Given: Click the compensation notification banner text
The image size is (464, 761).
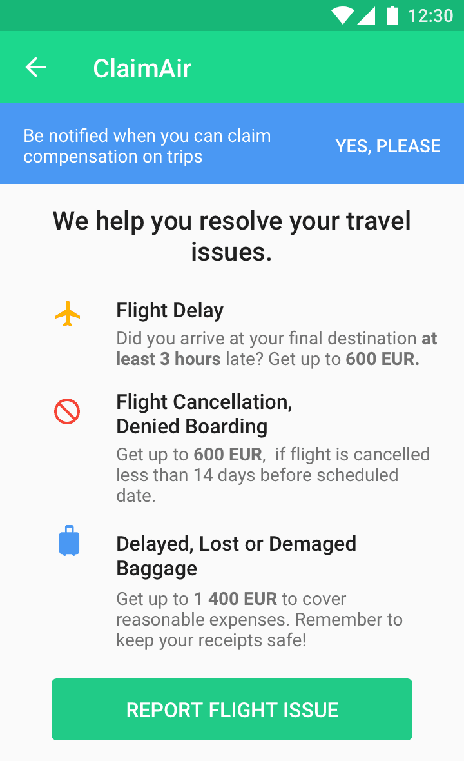Looking at the screenshot, I should tap(147, 146).
